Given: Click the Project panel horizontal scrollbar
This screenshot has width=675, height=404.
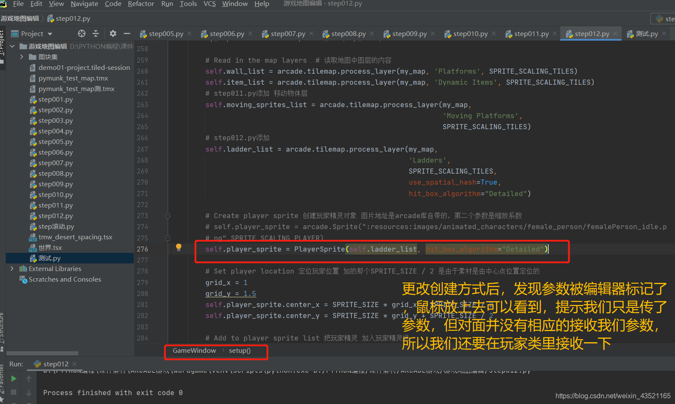Looking at the screenshot, I should (x=42, y=353).
